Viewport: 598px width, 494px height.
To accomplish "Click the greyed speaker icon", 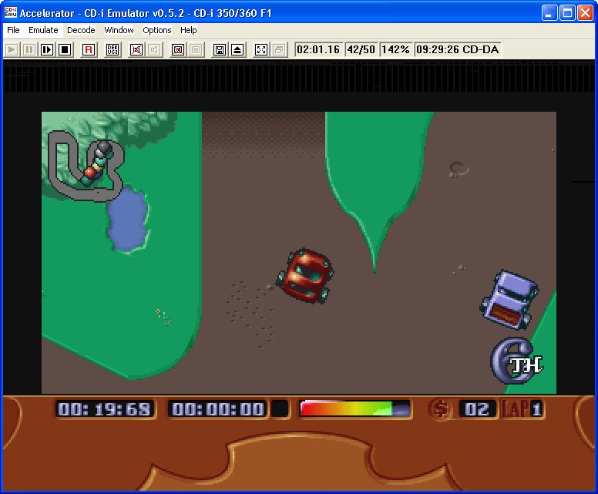I will tap(154, 49).
